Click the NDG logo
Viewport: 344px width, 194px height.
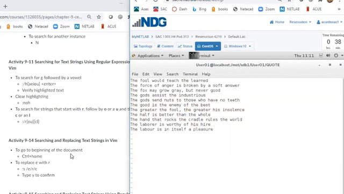[149, 22]
